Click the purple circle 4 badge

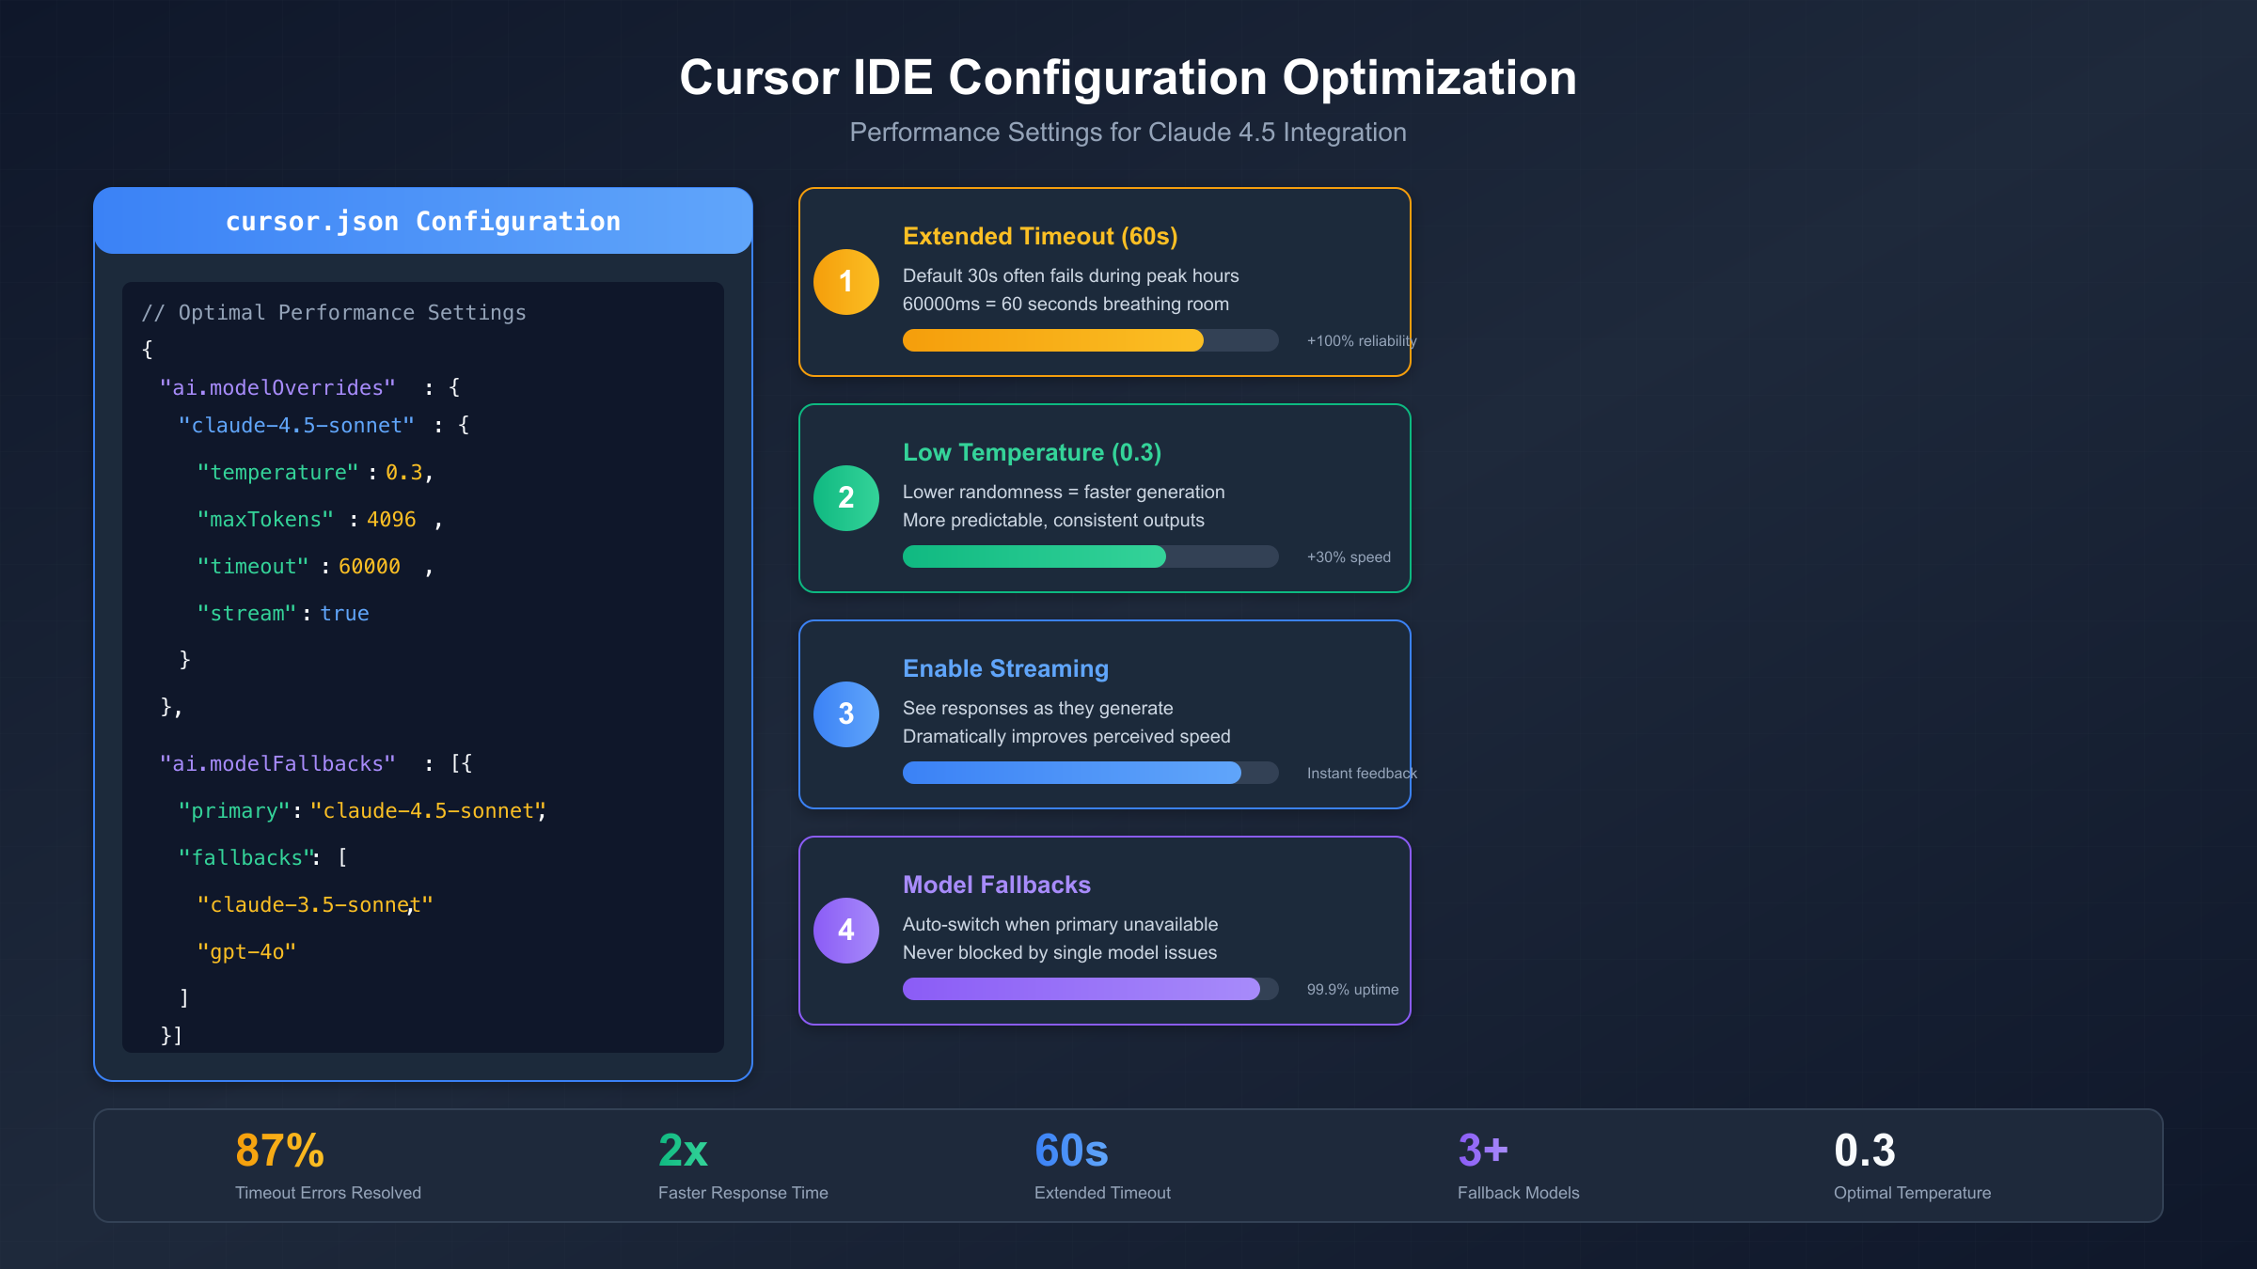845,930
